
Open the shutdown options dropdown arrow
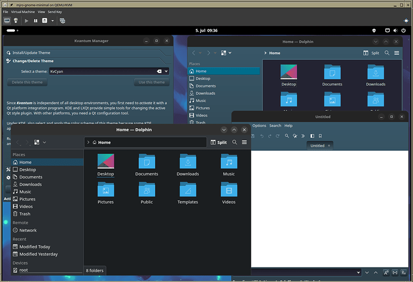tap(53, 20)
